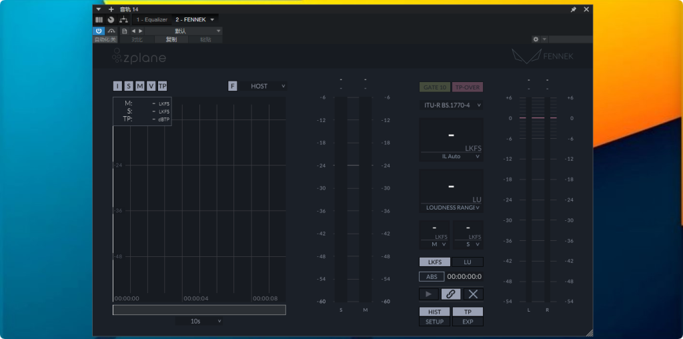Reset measurement with the X icon

pyautogui.click(x=473, y=294)
